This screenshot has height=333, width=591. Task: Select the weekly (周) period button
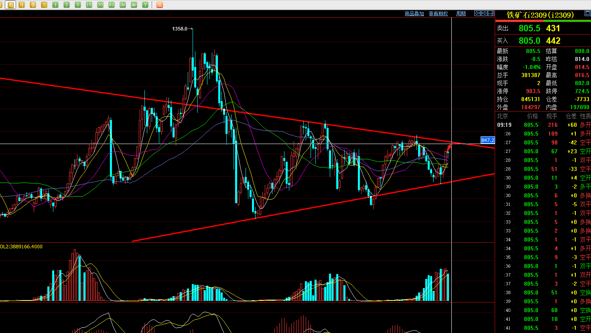(x=11, y=5)
